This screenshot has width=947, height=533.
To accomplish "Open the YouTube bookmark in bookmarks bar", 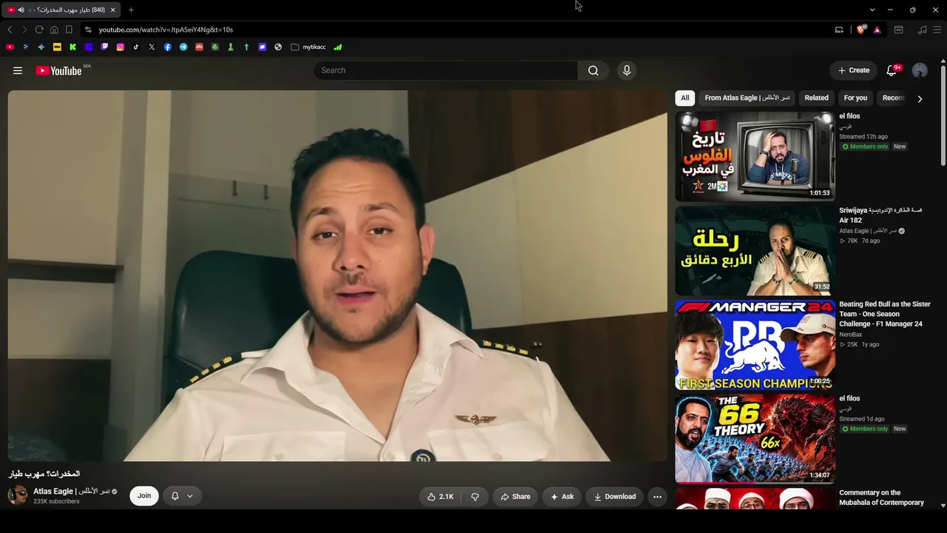I will tap(10, 47).
